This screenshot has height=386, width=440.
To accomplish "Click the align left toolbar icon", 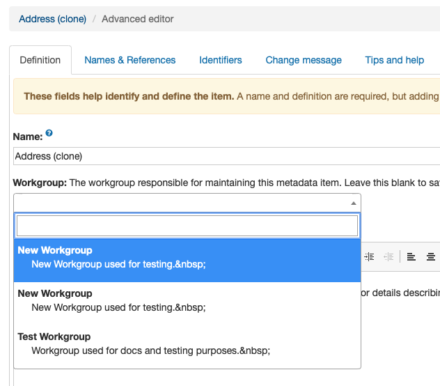I will (x=411, y=257).
